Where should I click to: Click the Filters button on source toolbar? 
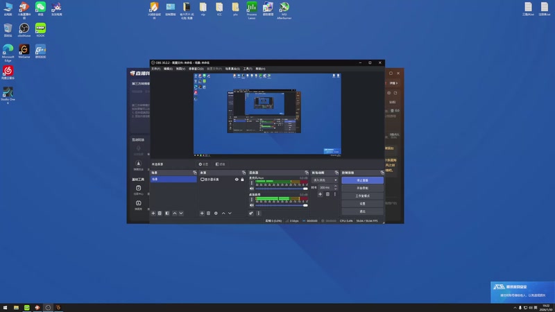coord(221,164)
